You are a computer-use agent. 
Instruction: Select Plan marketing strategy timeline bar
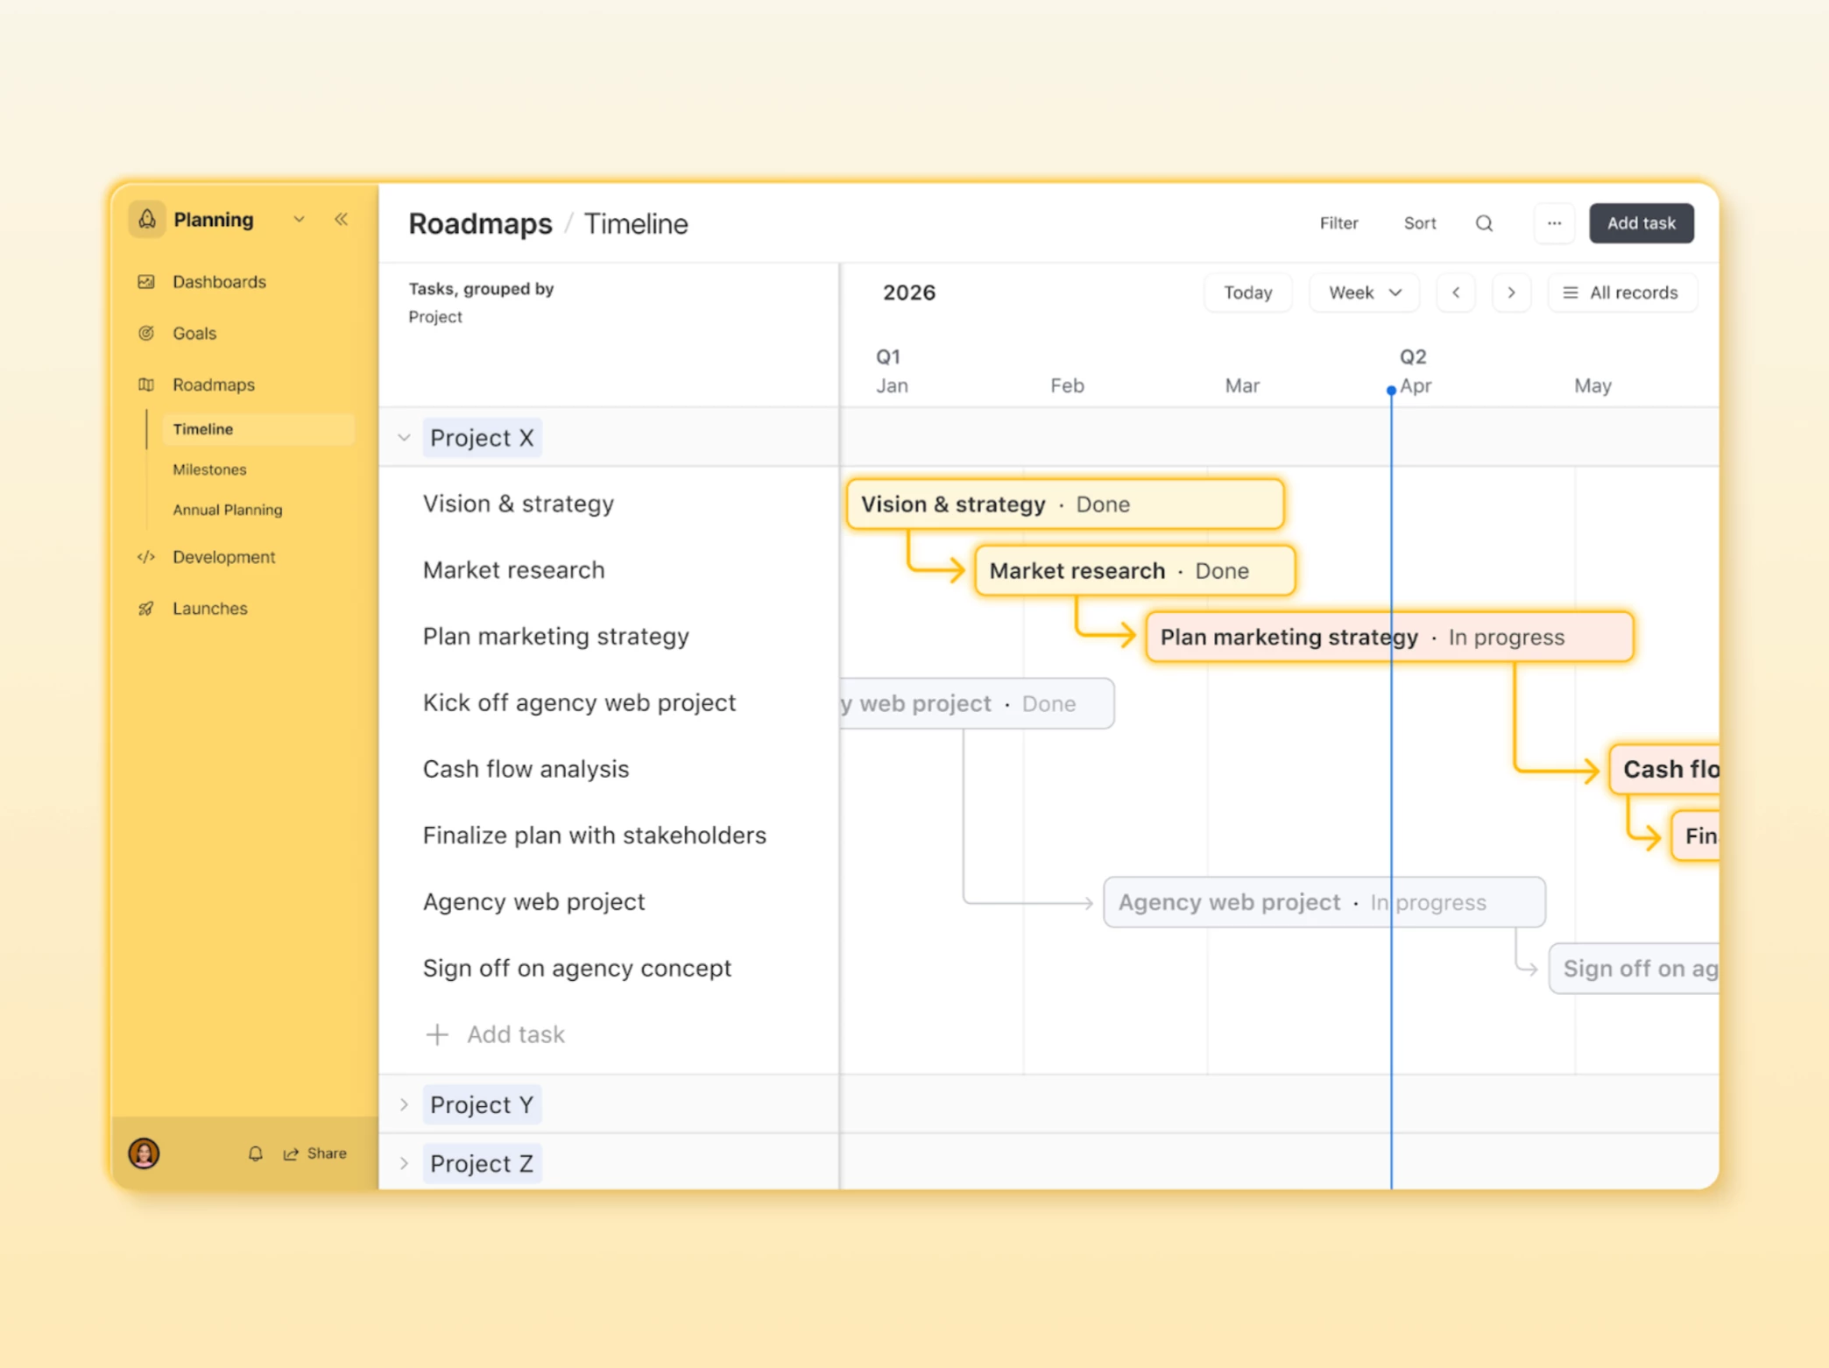pos(1388,637)
